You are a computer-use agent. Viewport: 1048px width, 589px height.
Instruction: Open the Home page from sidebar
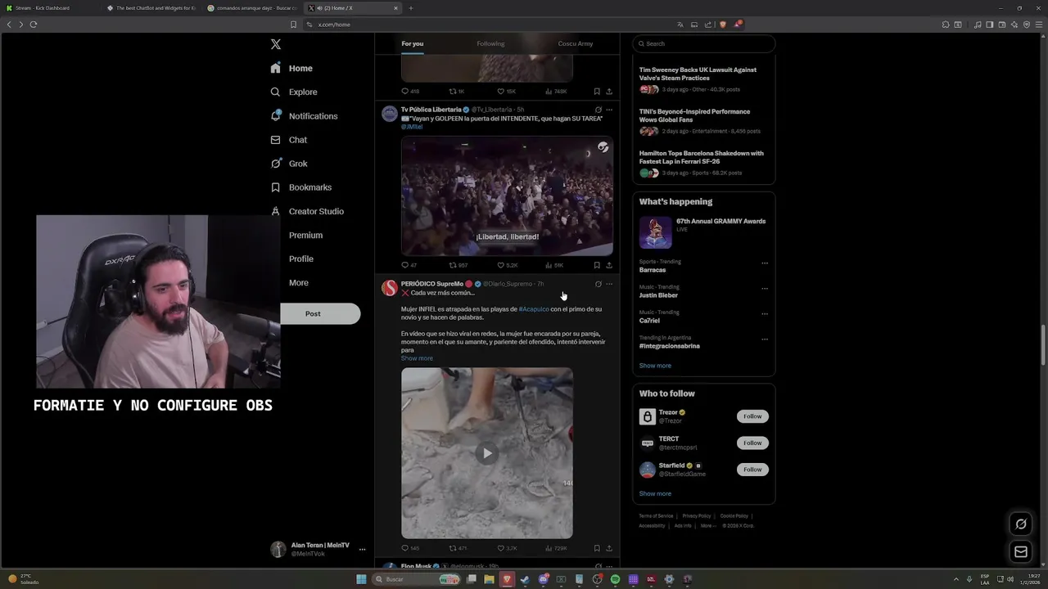(291, 68)
